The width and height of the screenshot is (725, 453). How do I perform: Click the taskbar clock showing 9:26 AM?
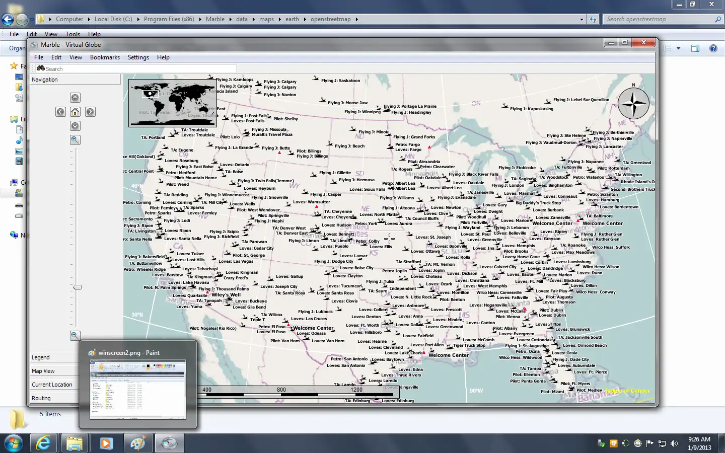[699, 443]
